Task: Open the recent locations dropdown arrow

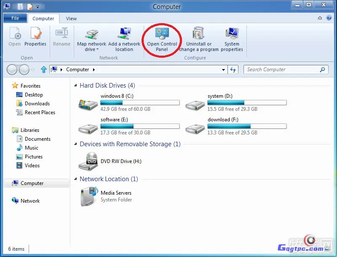Action: tap(33, 70)
